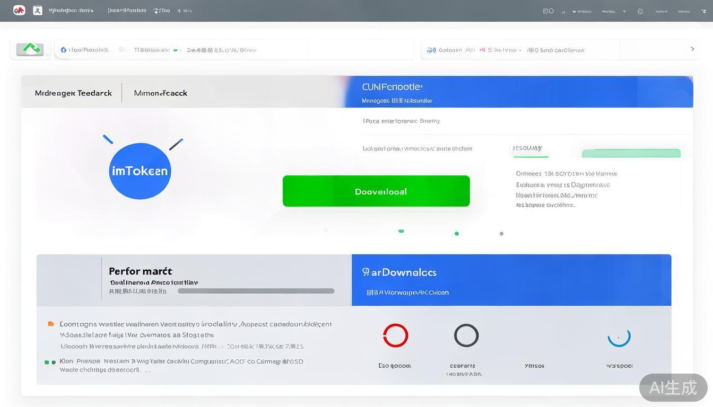Select the round green carousel dot
713x407 pixels.
pyautogui.click(x=457, y=234)
